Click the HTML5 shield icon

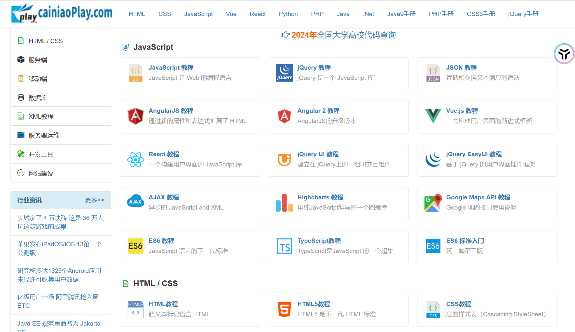pyautogui.click(x=284, y=310)
